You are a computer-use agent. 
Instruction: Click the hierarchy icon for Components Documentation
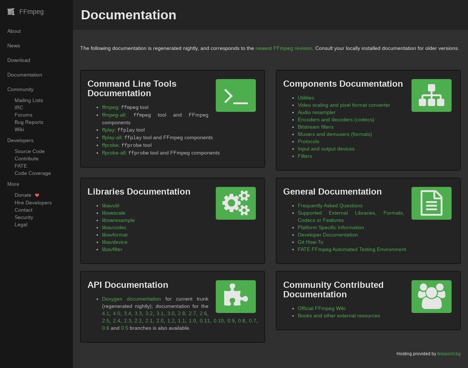tap(432, 95)
